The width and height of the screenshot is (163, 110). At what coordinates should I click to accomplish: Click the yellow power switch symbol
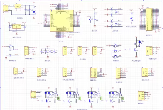[x=18, y=7]
